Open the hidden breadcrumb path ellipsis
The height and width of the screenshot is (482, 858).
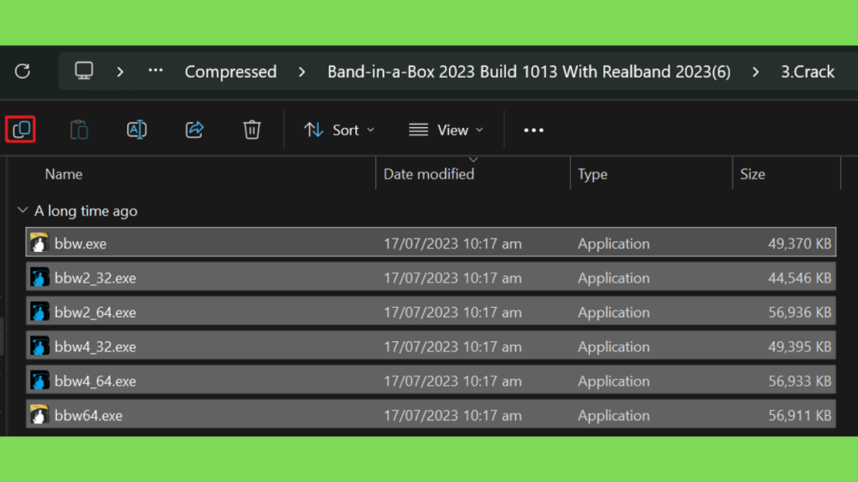[x=155, y=70]
